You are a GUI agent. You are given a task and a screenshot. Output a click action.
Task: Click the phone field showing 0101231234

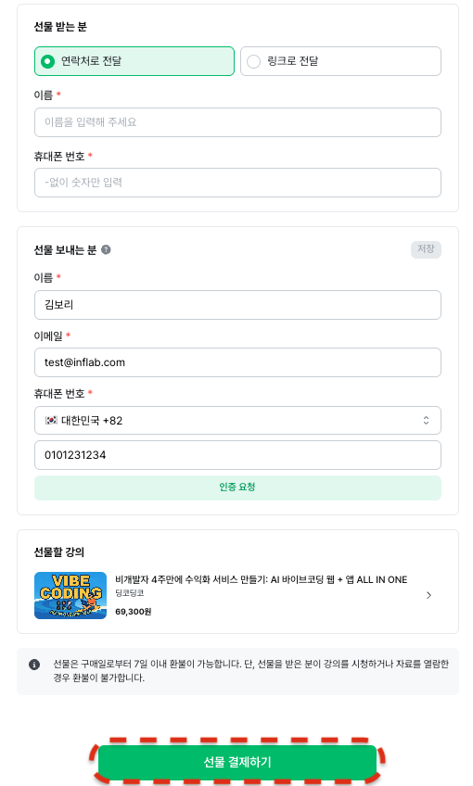[x=237, y=455]
